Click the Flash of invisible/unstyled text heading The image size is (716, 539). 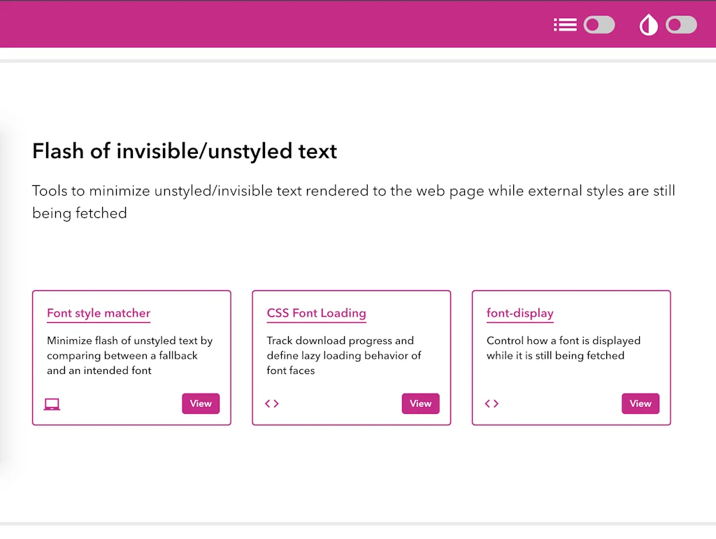(184, 151)
